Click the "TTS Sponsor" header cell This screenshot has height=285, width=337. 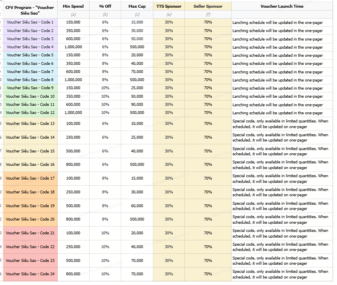[x=169, y=6]
